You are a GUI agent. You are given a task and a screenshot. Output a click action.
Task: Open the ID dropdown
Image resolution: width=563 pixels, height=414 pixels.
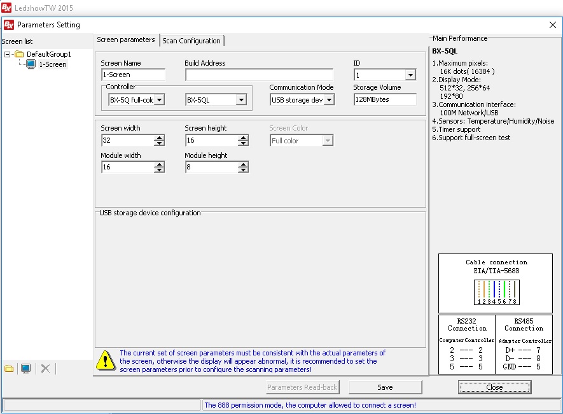[410, 75]
